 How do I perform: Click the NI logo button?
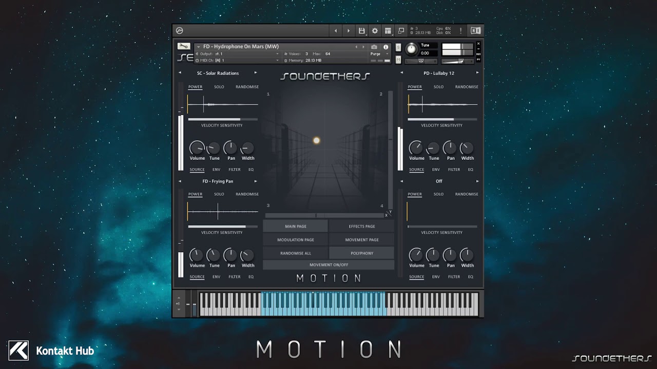[x=476, y=31]
